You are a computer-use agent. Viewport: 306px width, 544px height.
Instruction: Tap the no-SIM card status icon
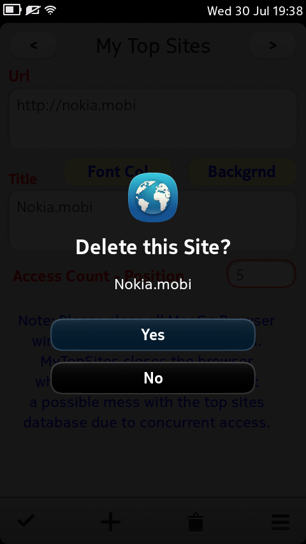click(33, 10)
